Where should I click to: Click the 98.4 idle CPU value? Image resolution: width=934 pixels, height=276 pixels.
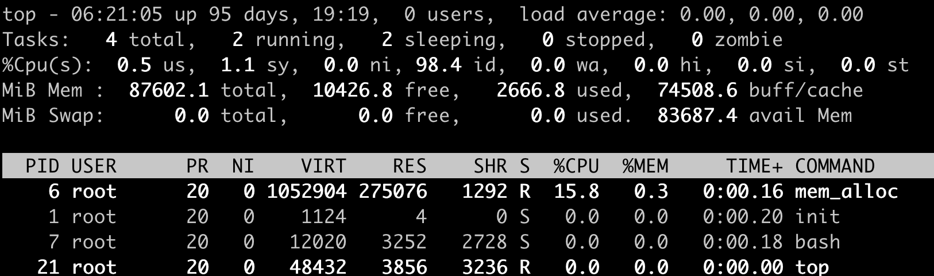click(438, 65)
